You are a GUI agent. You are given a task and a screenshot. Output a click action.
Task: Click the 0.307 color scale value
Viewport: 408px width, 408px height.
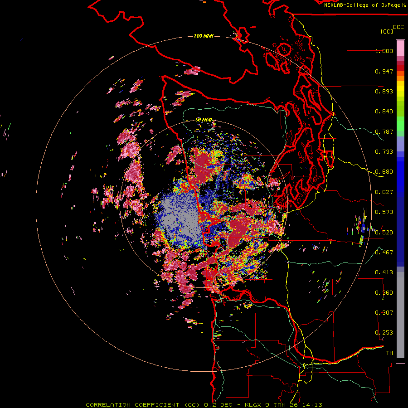(x=384, y=312)
